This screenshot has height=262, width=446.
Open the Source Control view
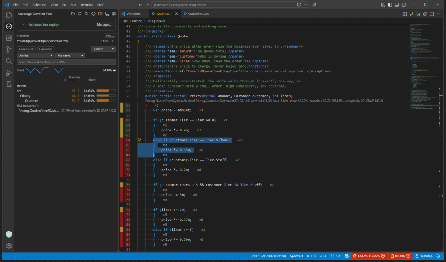[9, 50]
